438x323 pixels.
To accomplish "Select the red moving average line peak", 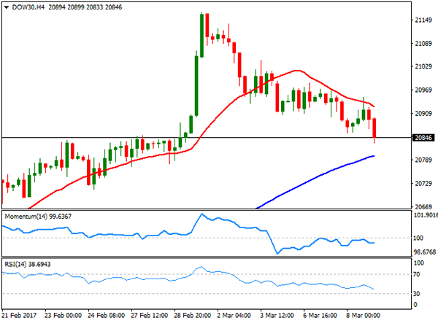I will point(297,71).
